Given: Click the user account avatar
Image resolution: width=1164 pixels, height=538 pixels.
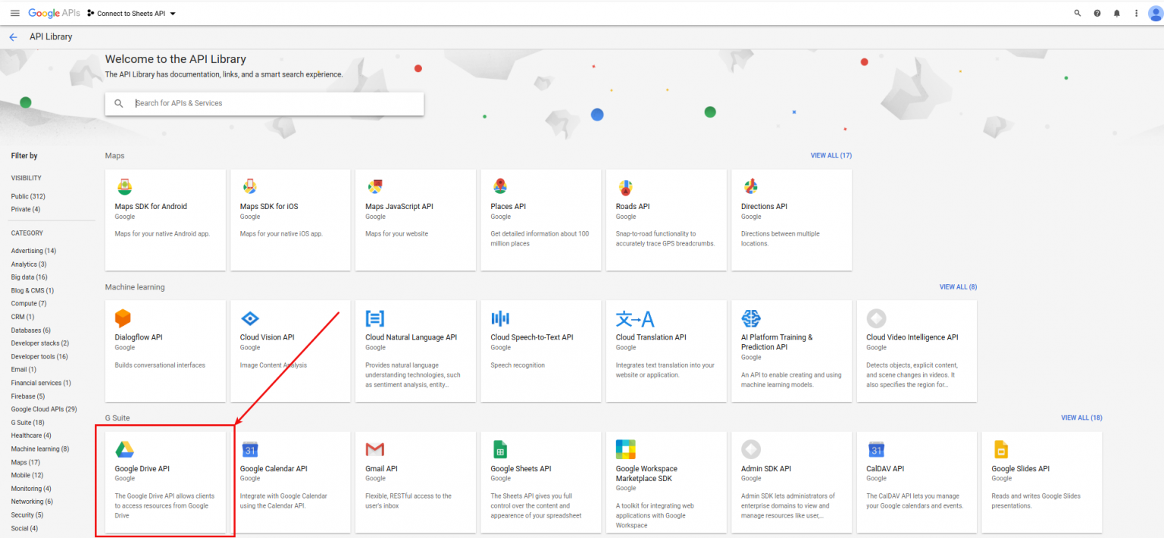Looking at the screenshot, I should coord(1156,13).
